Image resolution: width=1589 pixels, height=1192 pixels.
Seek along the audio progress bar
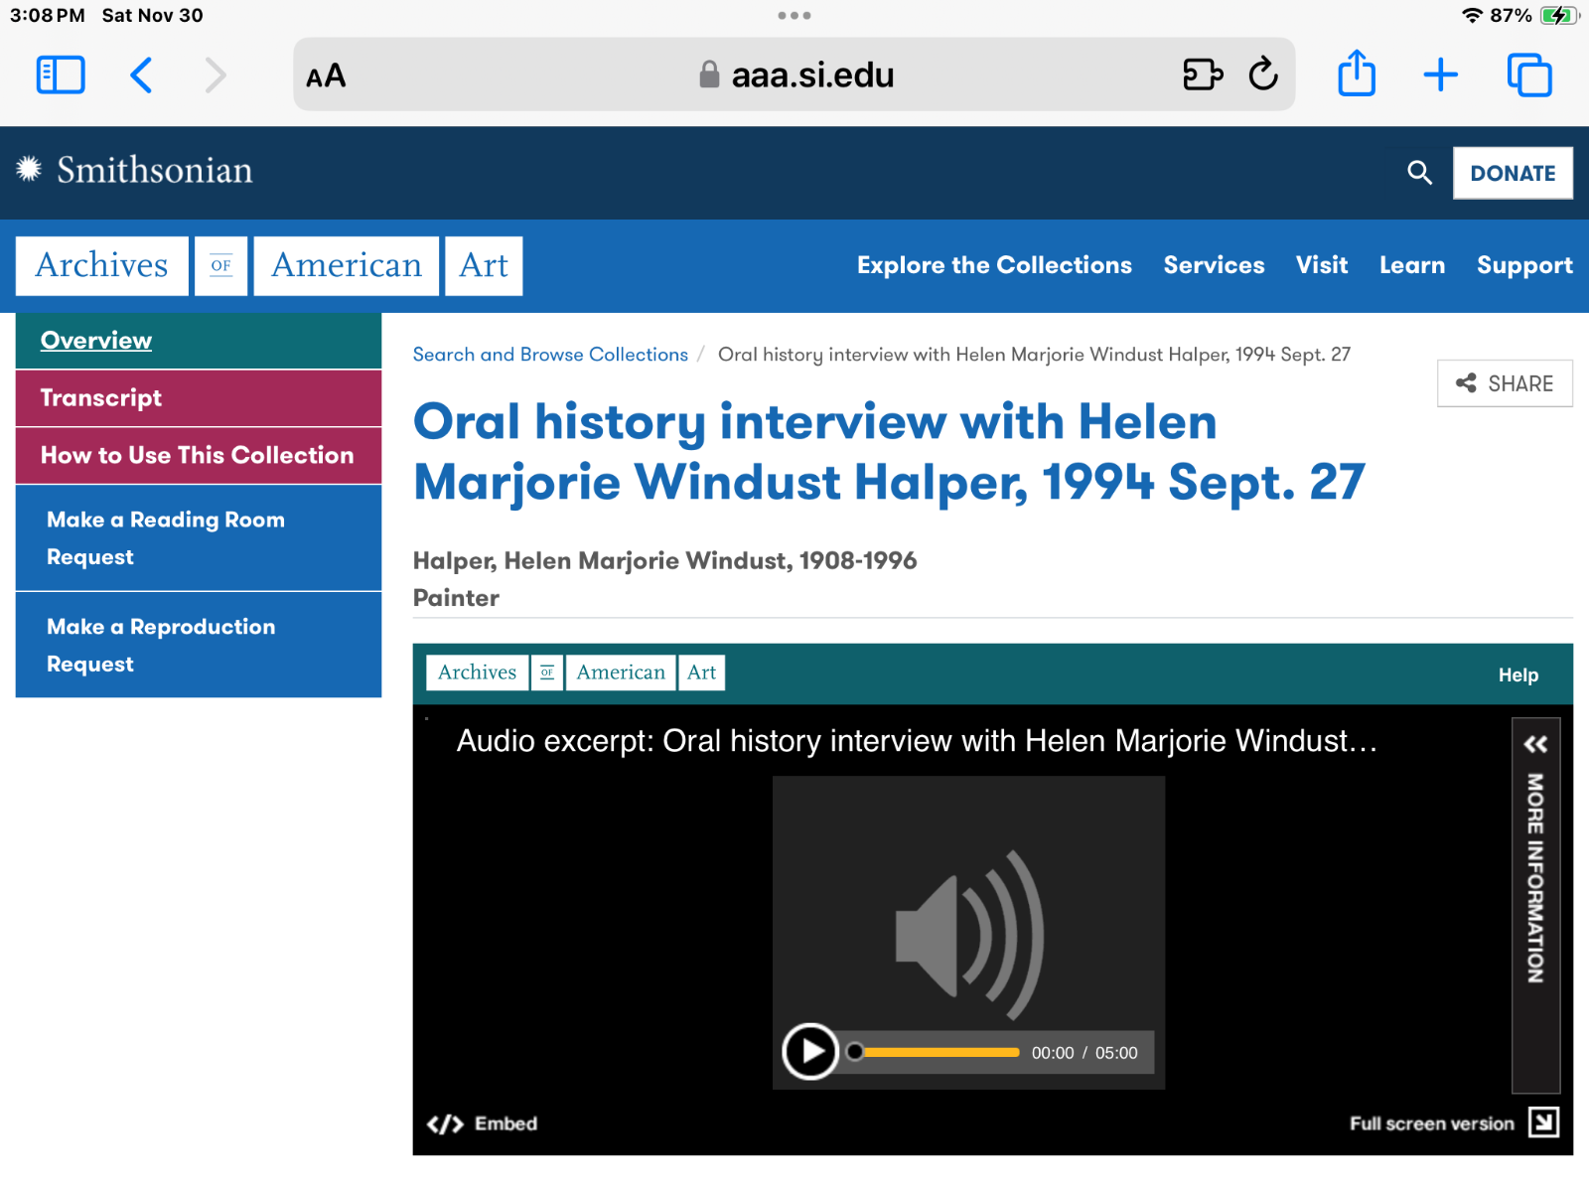click(x=939, y=1052)
